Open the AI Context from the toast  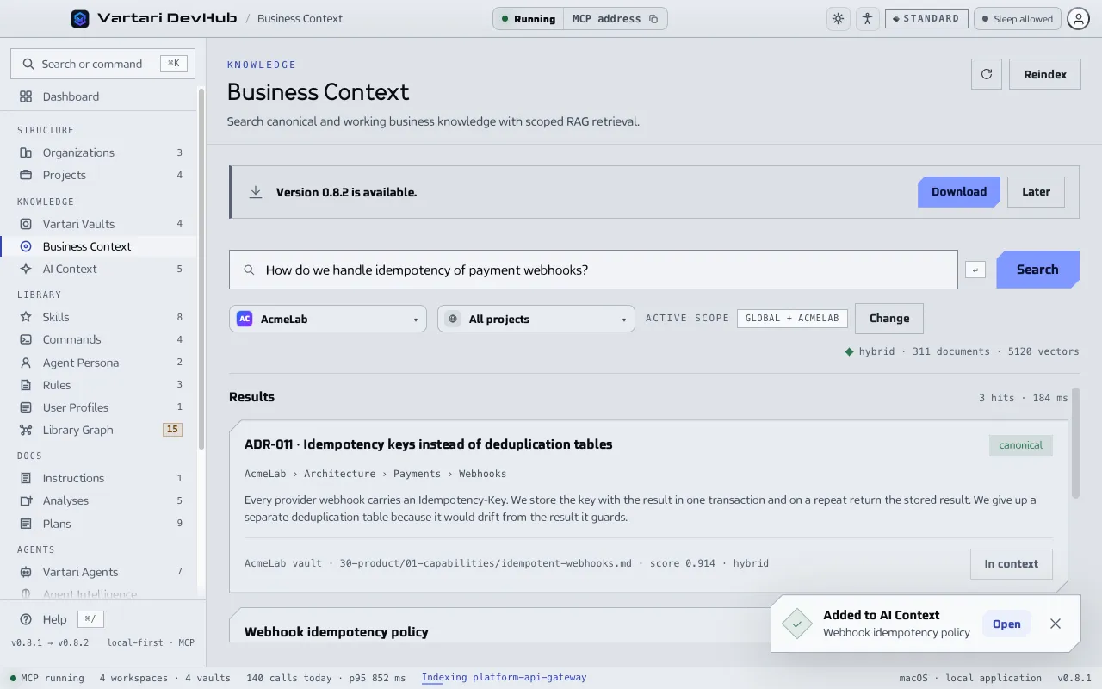tap(1006, 624)
